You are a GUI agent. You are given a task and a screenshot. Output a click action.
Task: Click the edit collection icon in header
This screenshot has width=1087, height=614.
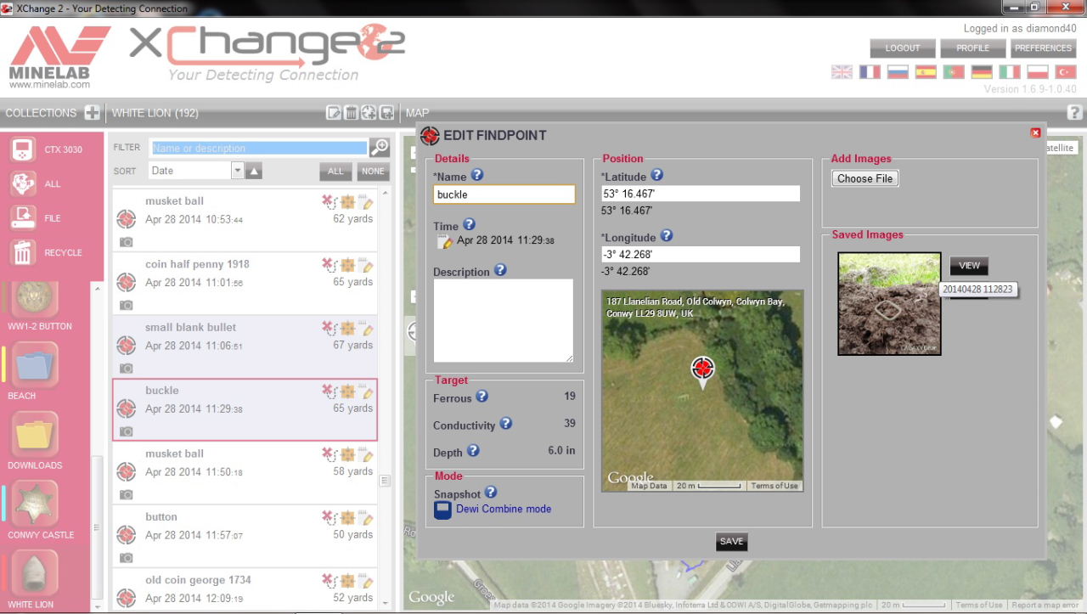pos(334,113)
